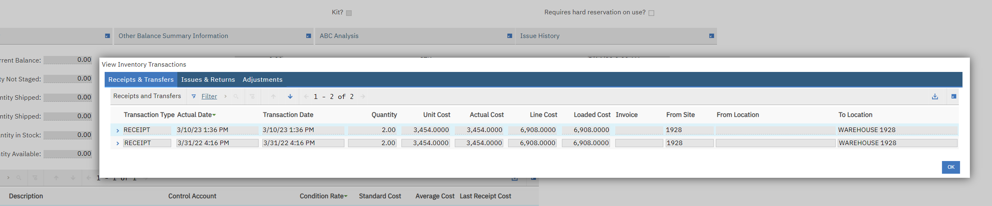The width and height of the screenshot is (992, 206).
Task: Click the download icon in Receipts table
Action: click(935, 96)
